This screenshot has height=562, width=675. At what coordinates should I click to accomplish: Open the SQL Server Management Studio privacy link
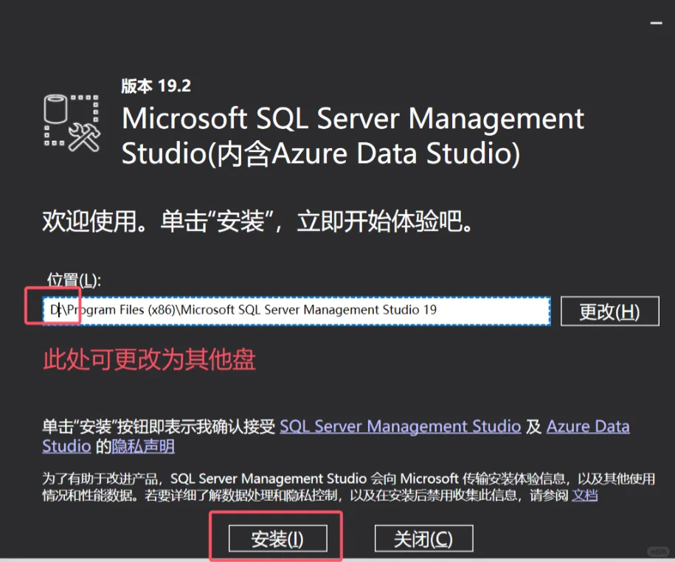click(401, 426)
